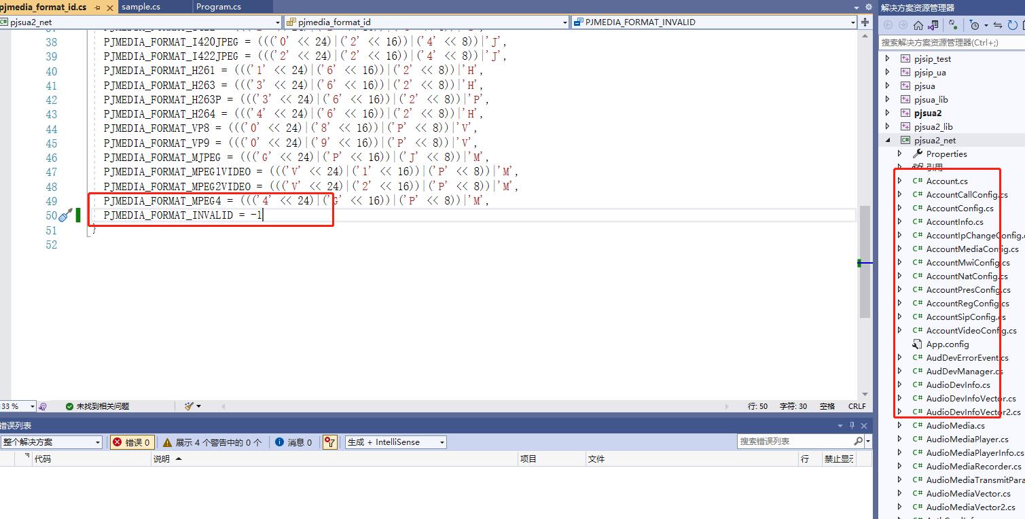
Task: Focus the Solution Explorer search box
Action: point(951,42)
